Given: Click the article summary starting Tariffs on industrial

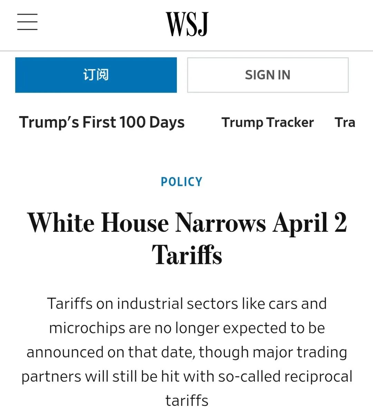Looking at the screenshot, I should coord(187,352).
